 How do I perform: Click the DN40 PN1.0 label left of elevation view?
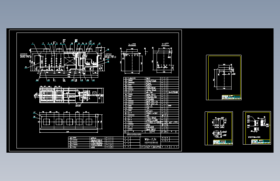coord(26,57)
